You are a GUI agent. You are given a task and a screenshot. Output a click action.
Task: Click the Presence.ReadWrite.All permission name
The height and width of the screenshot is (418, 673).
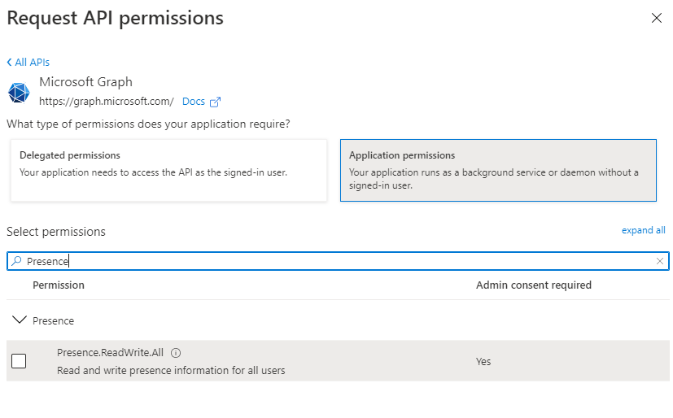coord(111,352)
